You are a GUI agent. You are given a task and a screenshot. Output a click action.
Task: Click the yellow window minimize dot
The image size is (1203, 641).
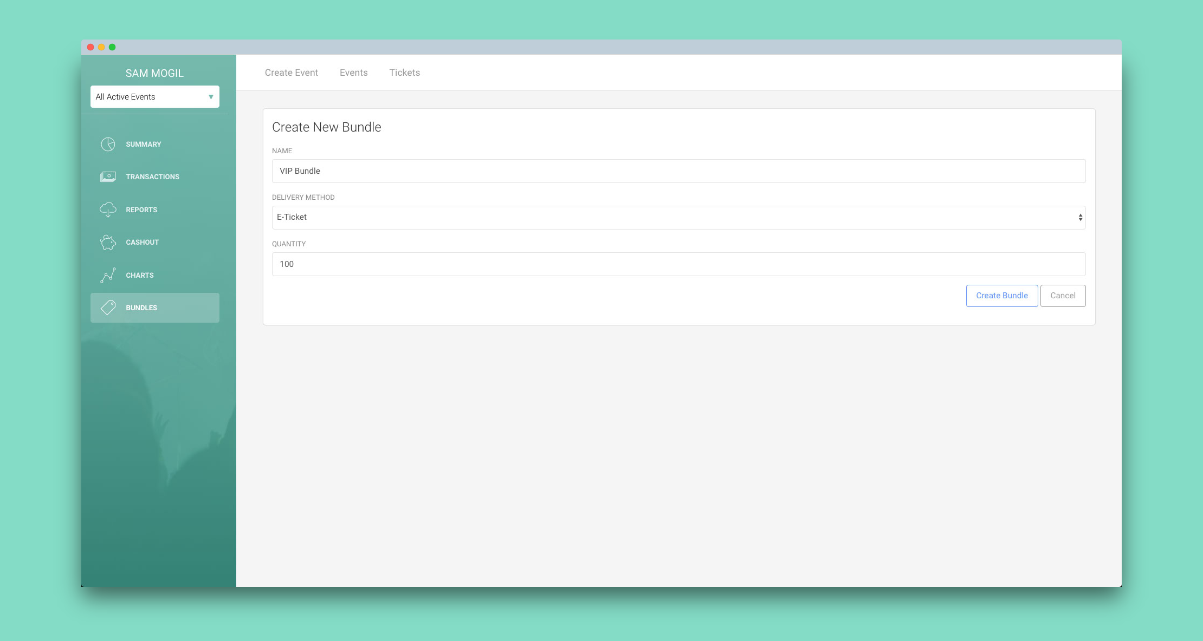click(x=101, y=47)
